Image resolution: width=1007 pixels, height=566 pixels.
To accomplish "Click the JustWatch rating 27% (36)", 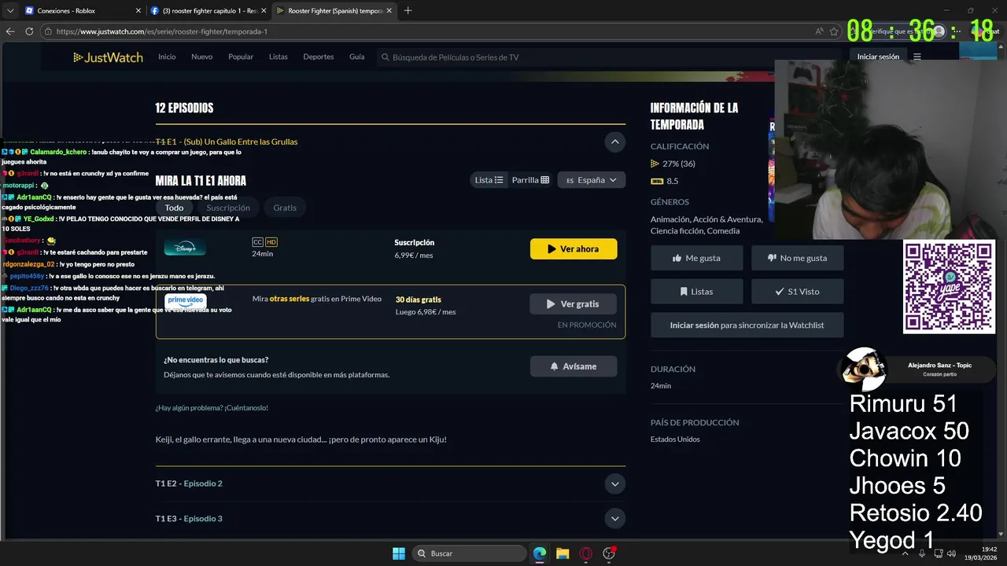I will coord(673,164).
